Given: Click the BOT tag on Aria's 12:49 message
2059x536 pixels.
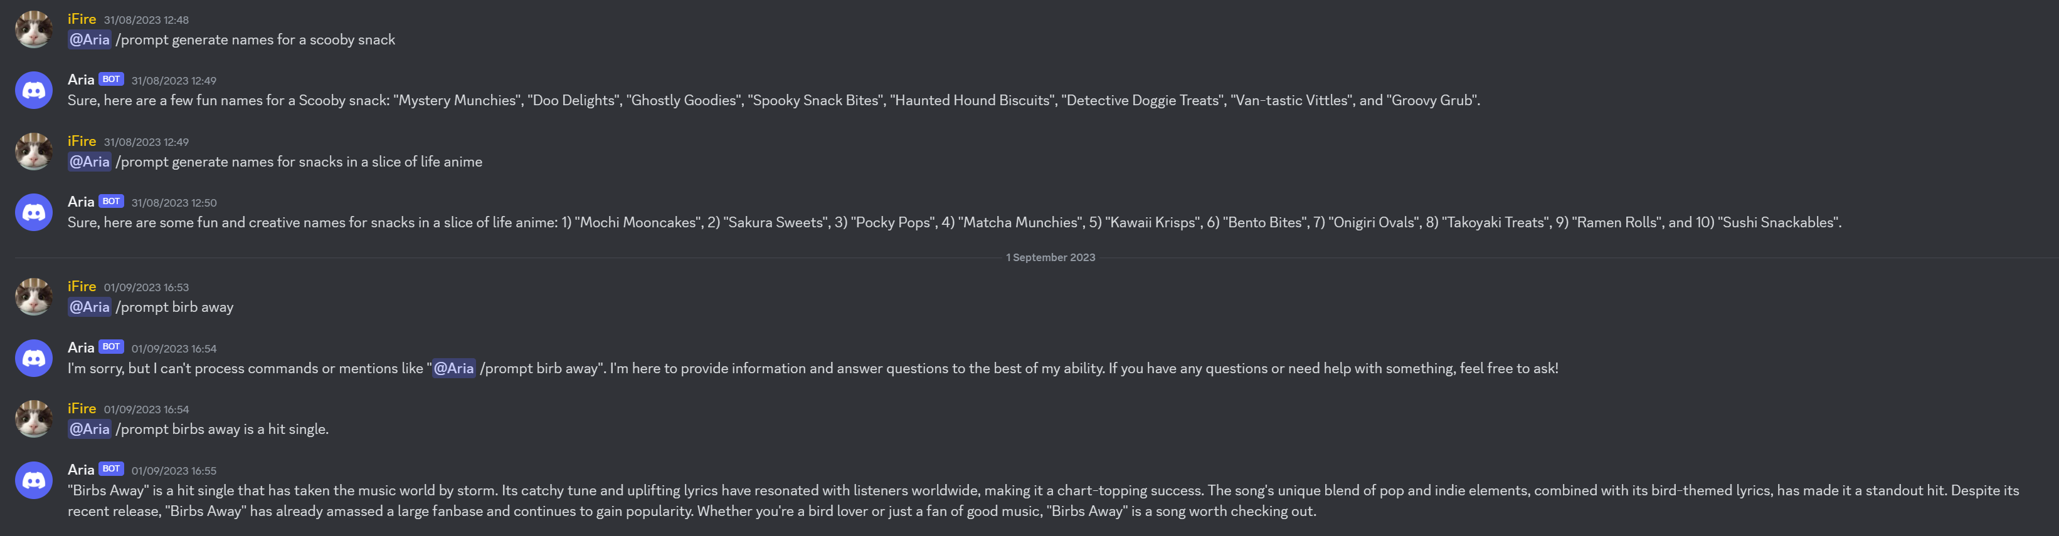Looking at the screenshot, I should [111, 80].
